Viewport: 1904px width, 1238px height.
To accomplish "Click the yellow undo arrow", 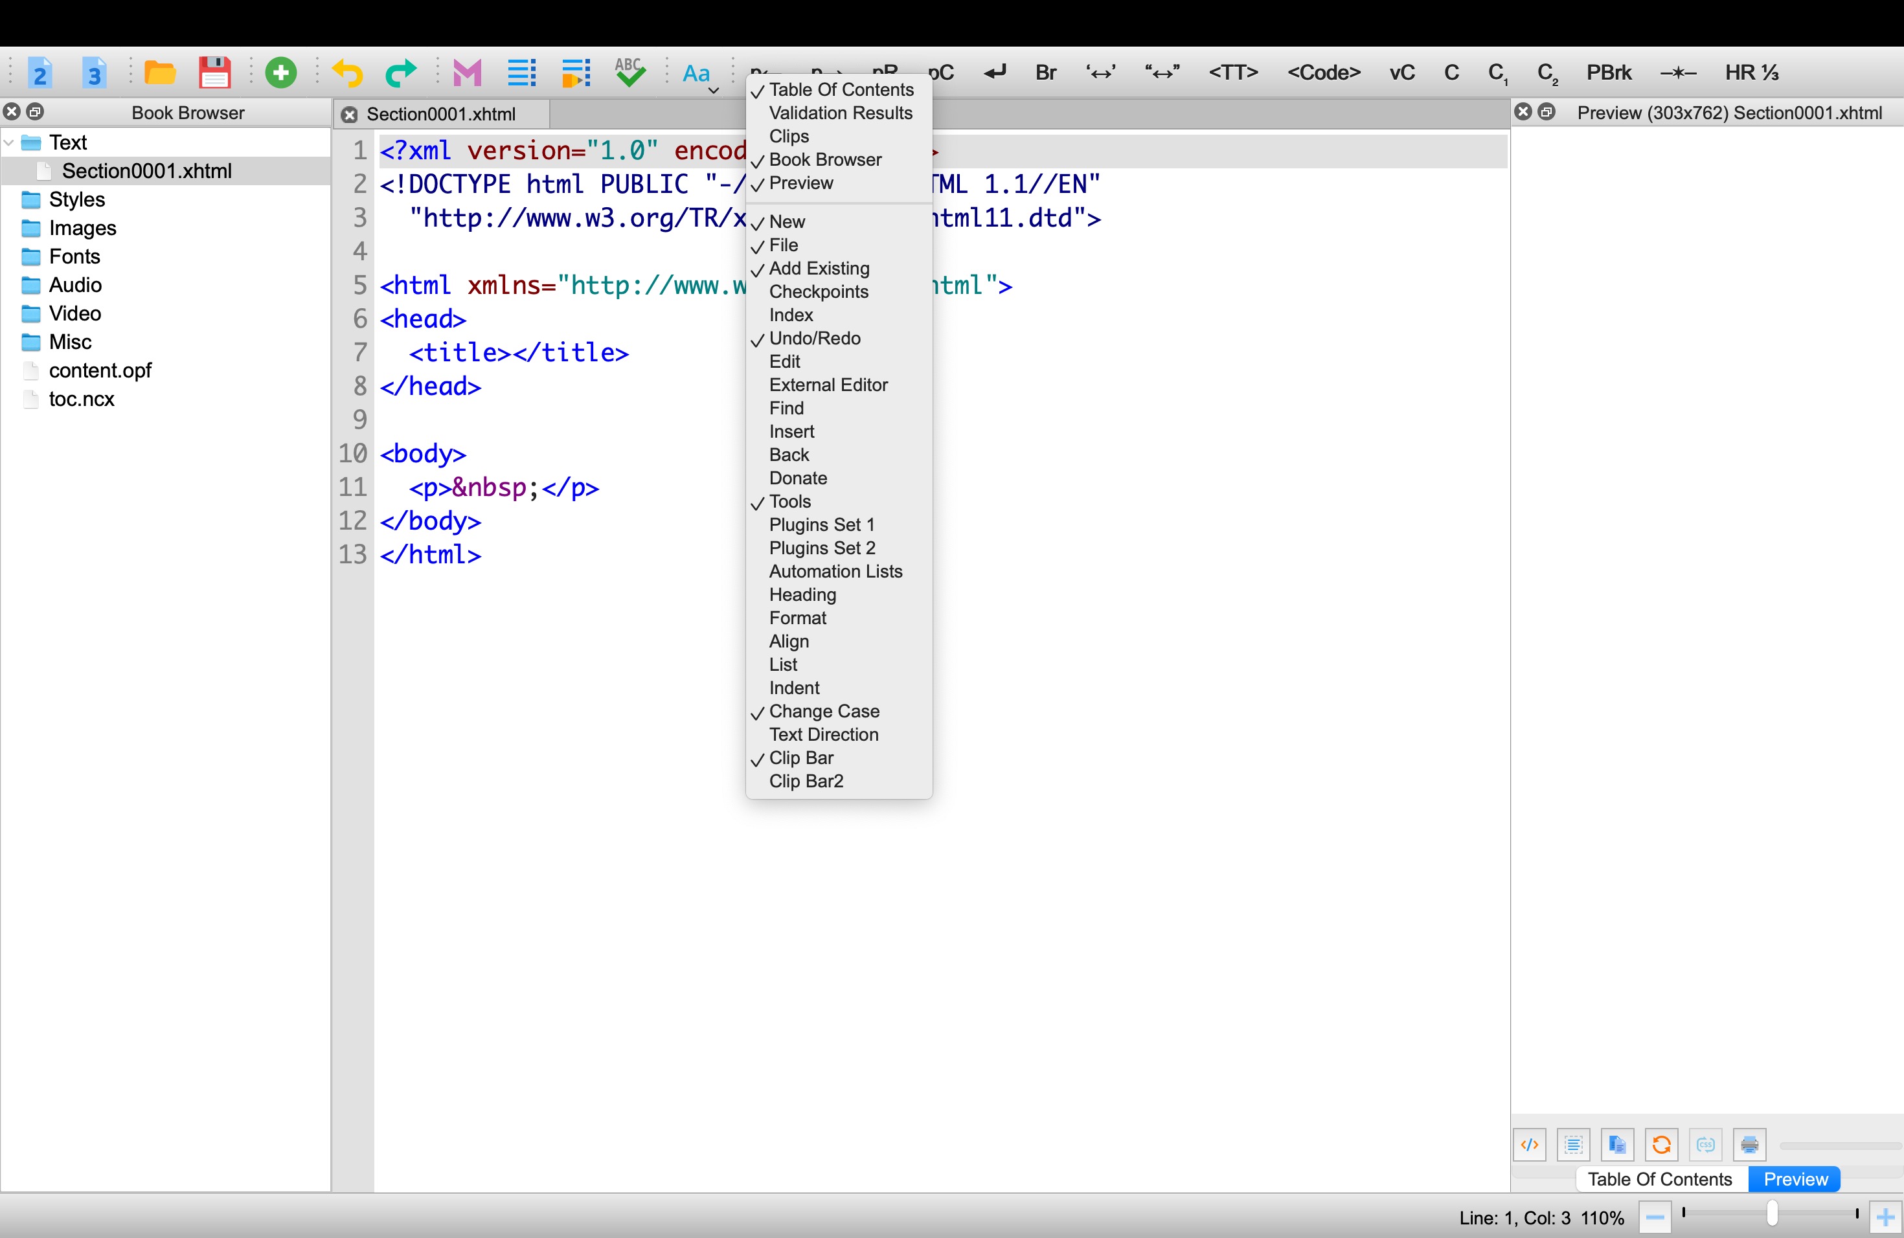I will pos(346,73).
